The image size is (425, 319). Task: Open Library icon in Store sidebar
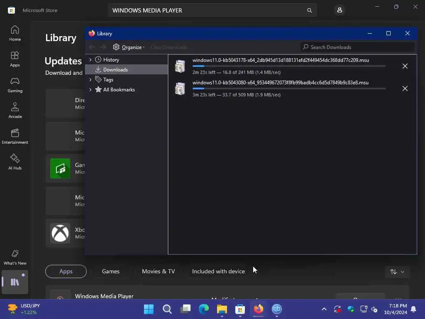15,282
